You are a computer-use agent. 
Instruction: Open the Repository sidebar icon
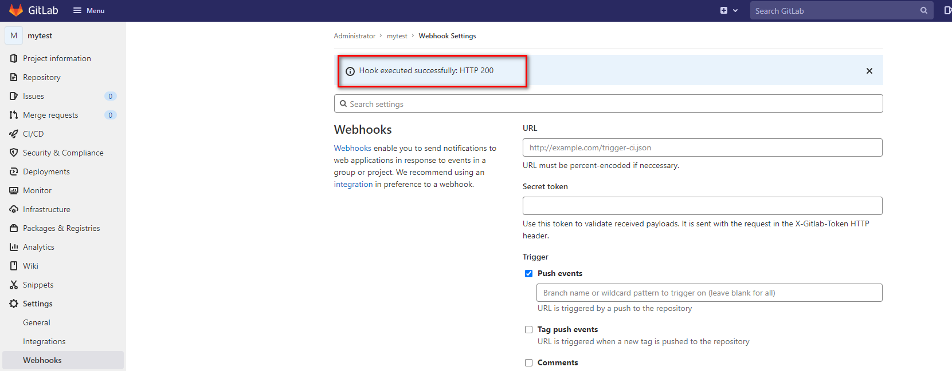click(x=14, y=77)
